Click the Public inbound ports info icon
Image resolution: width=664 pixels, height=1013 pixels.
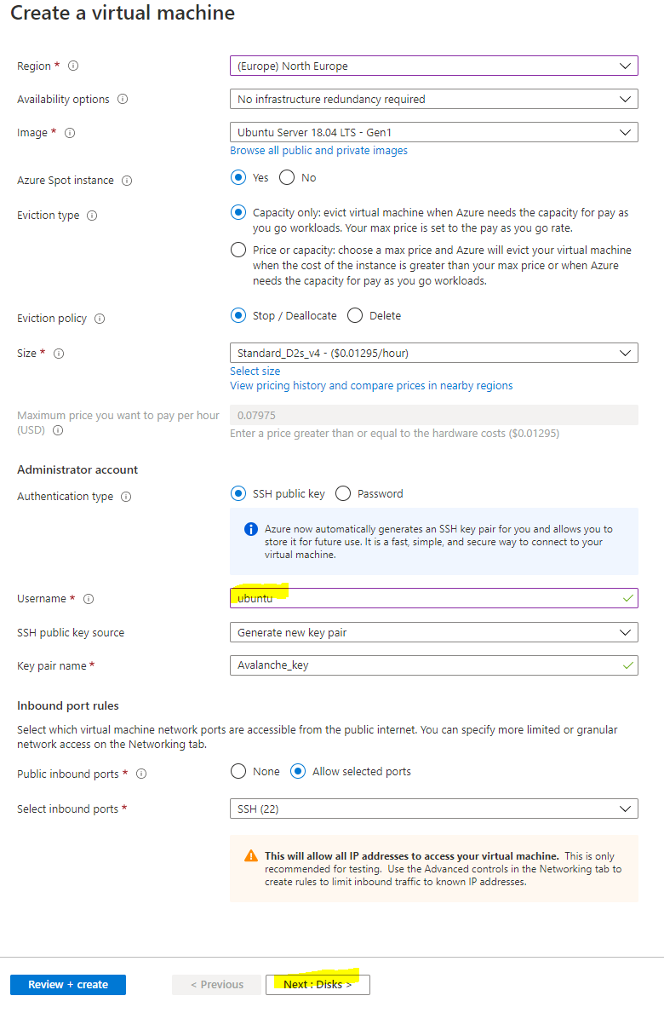(141, 774)
